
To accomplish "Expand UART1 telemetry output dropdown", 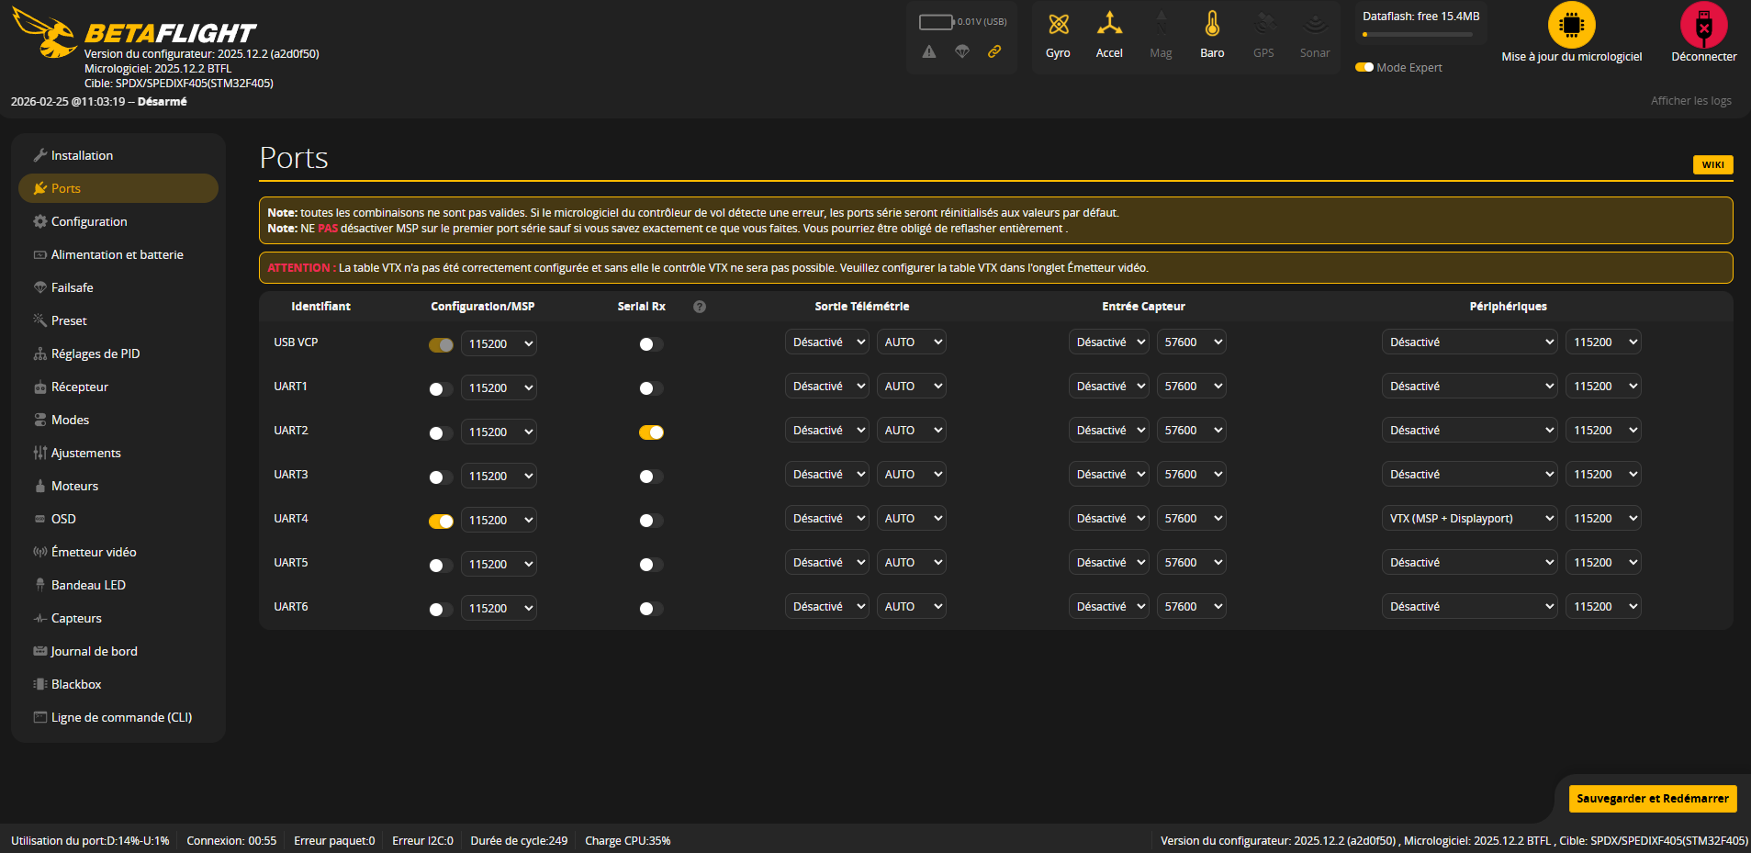I will point(826,387).
